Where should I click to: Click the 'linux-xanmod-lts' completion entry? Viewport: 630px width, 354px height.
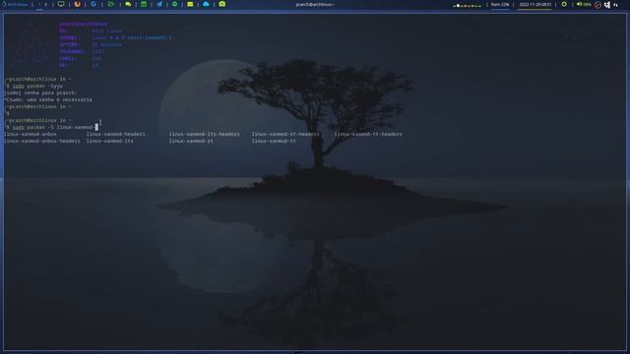109,141
